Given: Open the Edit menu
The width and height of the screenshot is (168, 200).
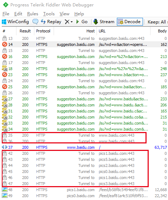Looking at the screenshot, I should pyautogui.click(x=18, y=14).
